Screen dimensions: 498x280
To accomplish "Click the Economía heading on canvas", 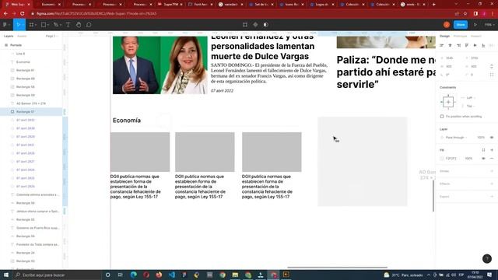I will click(x=126, y=121).
